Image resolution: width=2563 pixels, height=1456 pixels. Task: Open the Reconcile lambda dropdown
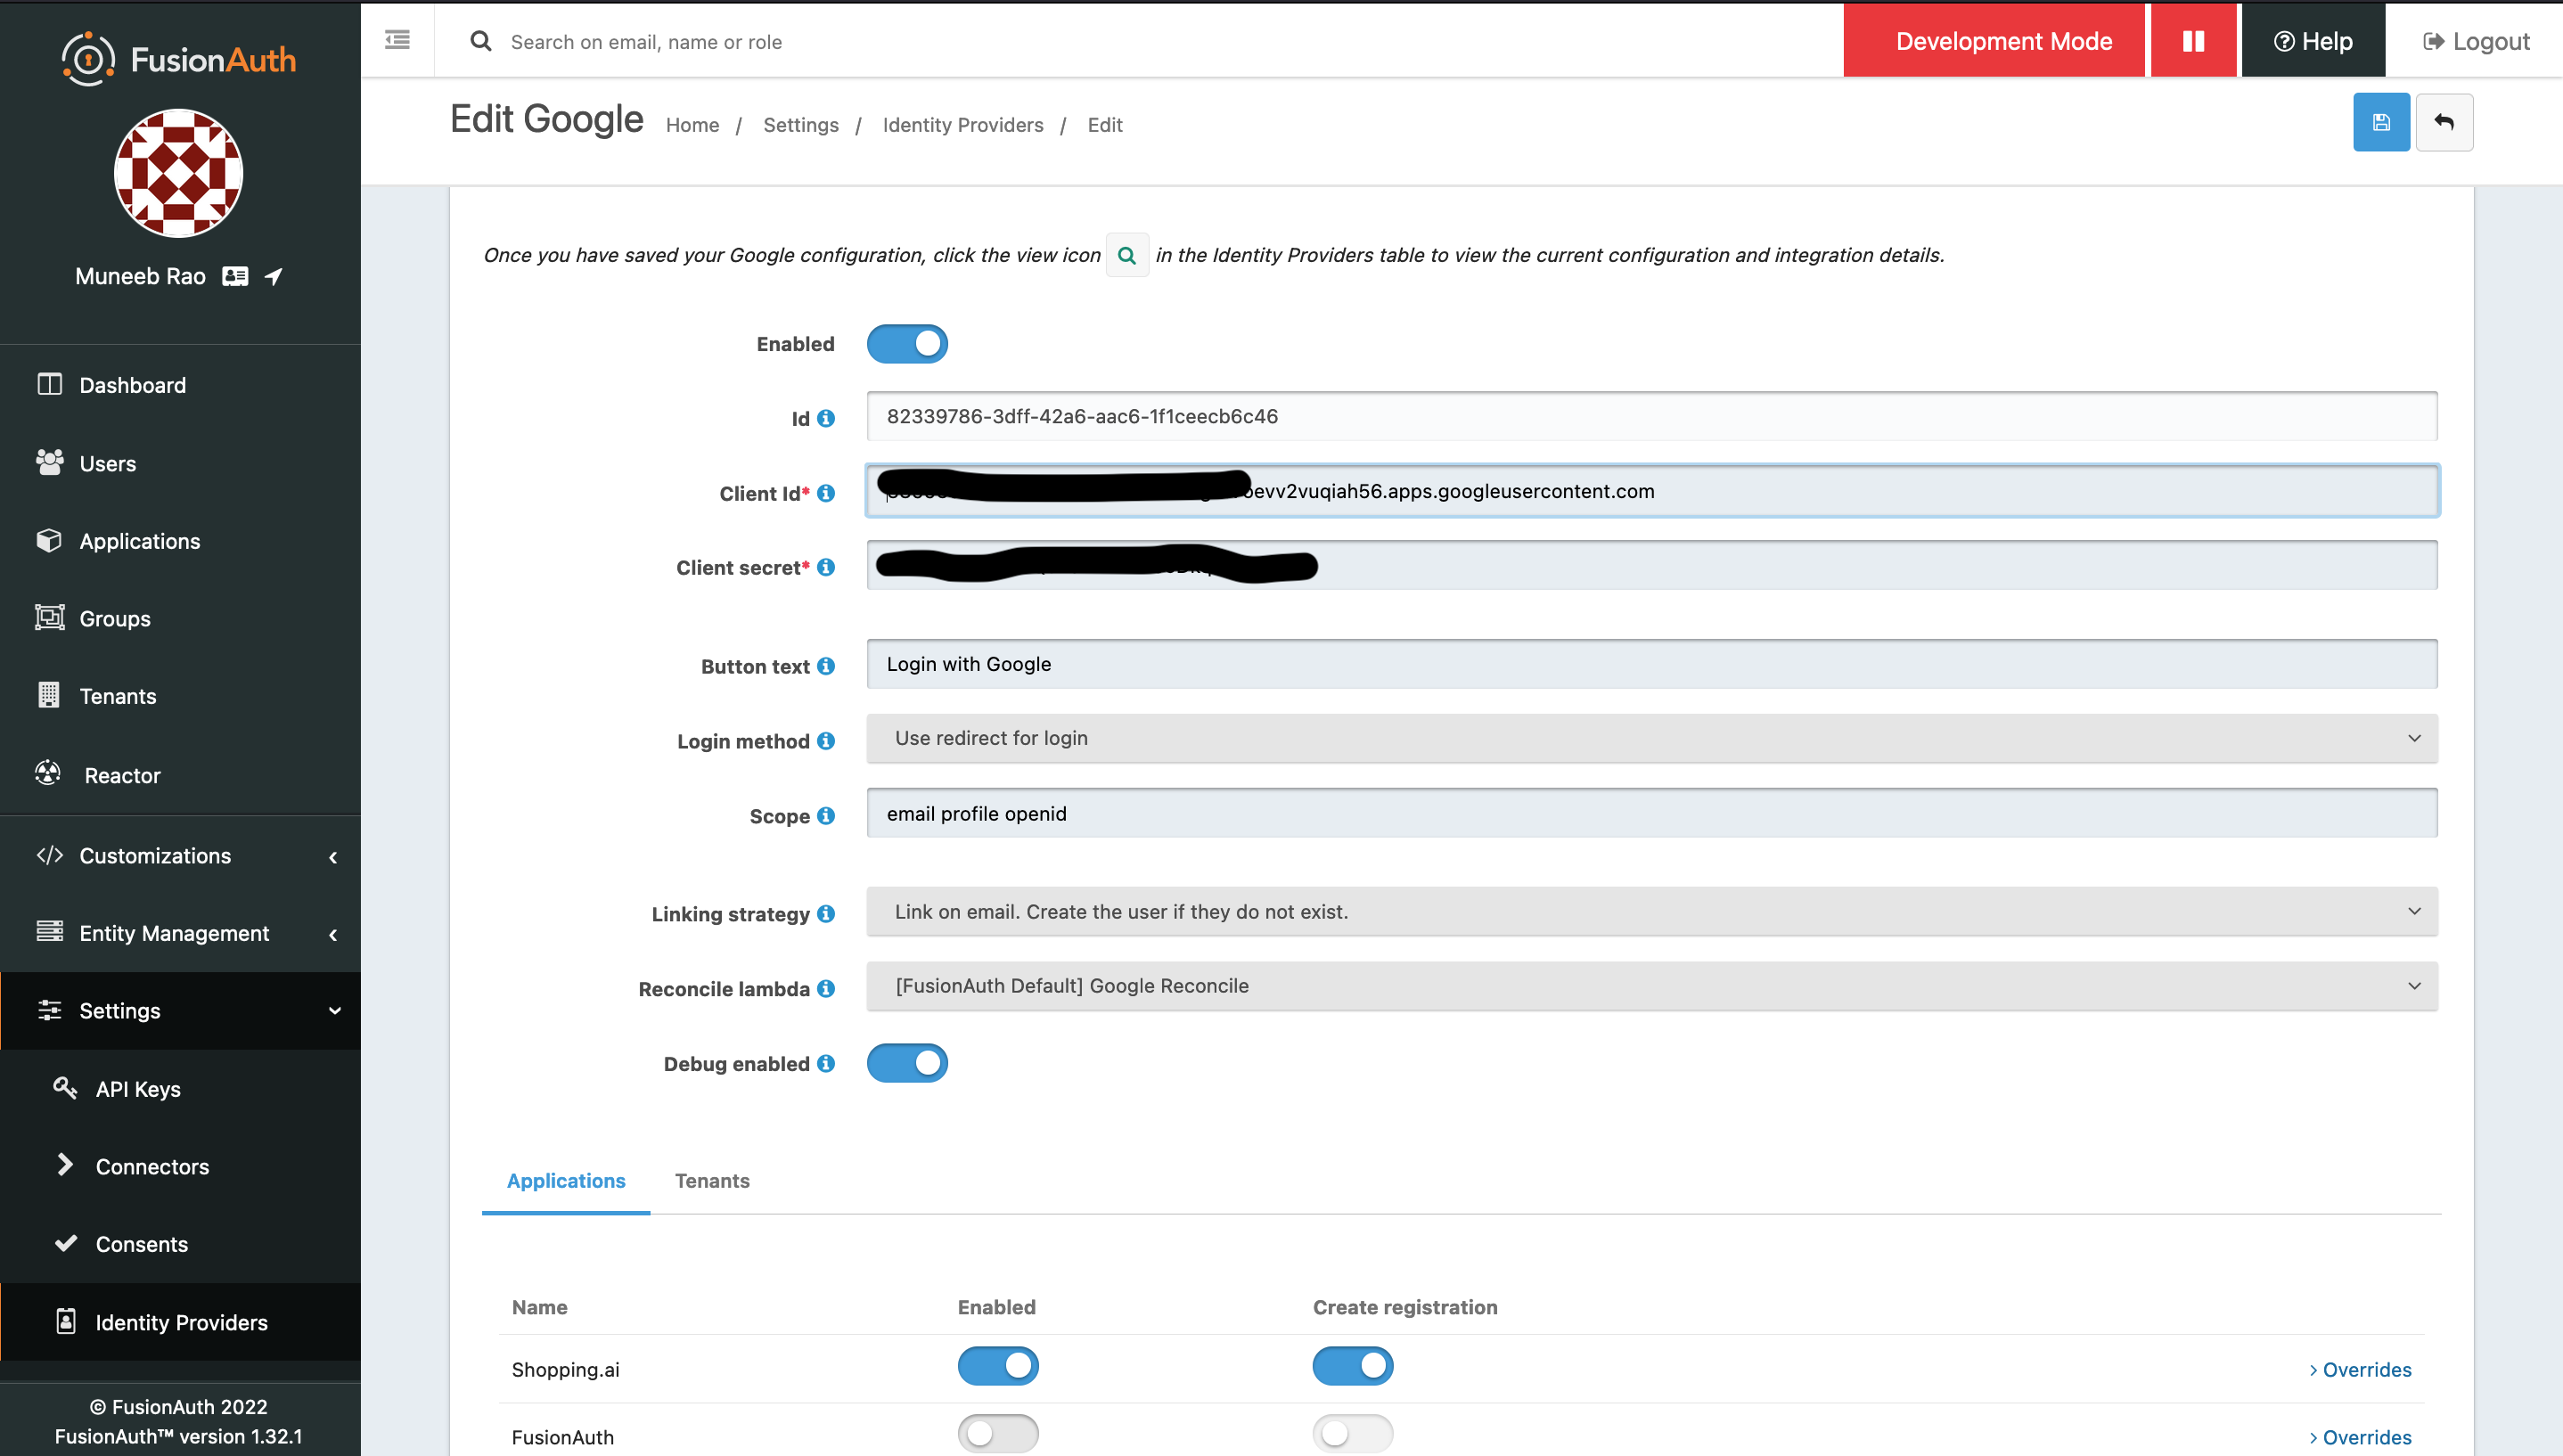click(x=1651, y=986)
